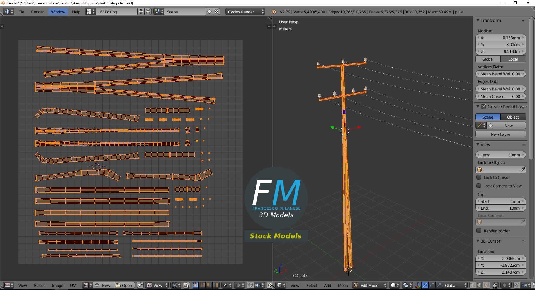Click the pin image icon in UV editor
The width and height of the screenshot is (535, 290).
(x=140, y=285)
